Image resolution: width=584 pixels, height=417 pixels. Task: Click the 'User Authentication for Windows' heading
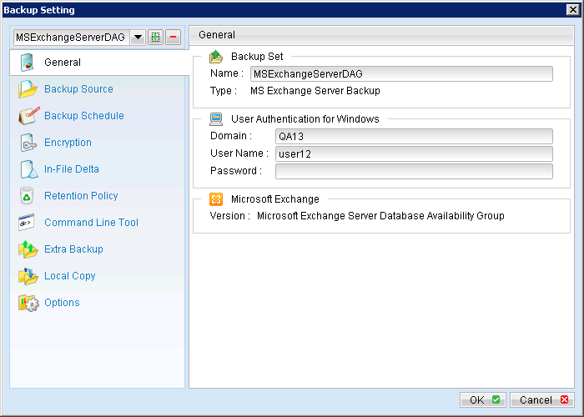click(305, 119)
